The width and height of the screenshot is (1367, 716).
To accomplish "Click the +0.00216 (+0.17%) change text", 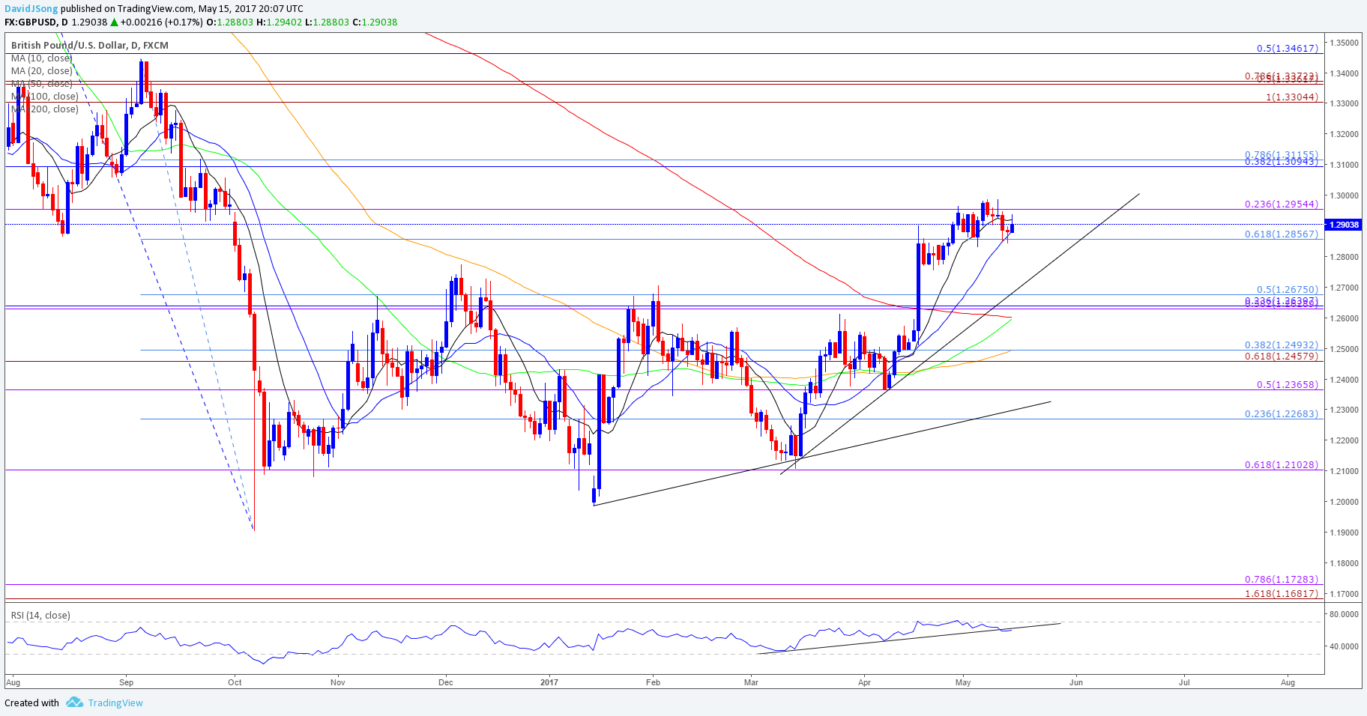I will (161, 22).
